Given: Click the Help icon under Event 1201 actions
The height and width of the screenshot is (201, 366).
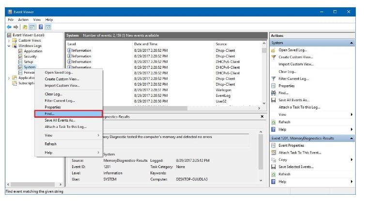Looking at the screenshot, I should [274, 182].
